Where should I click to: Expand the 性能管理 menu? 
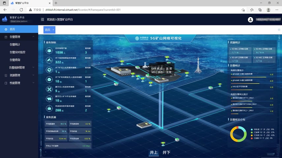[x=33, y=83]
